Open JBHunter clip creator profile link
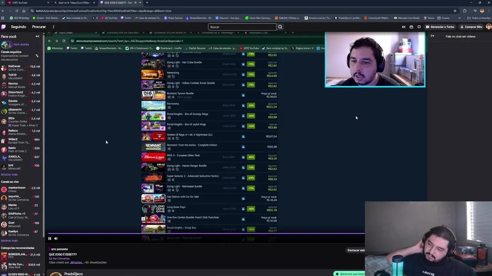 coord(76,263)
